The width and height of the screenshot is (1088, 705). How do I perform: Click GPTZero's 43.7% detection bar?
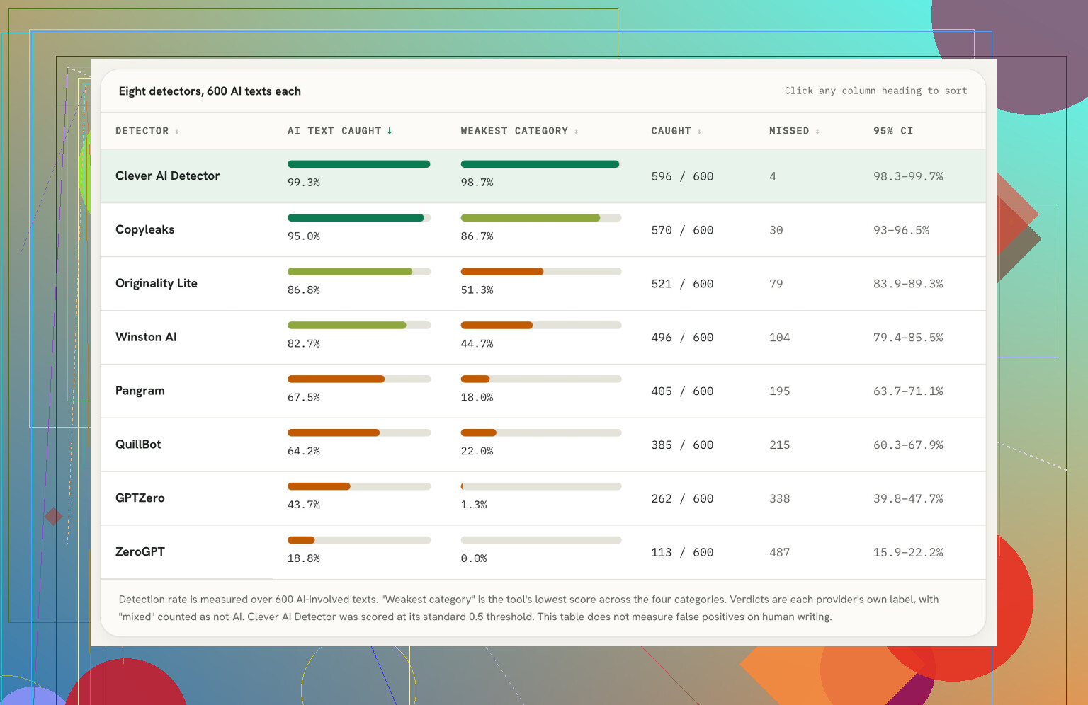click(x=359, y=486)
